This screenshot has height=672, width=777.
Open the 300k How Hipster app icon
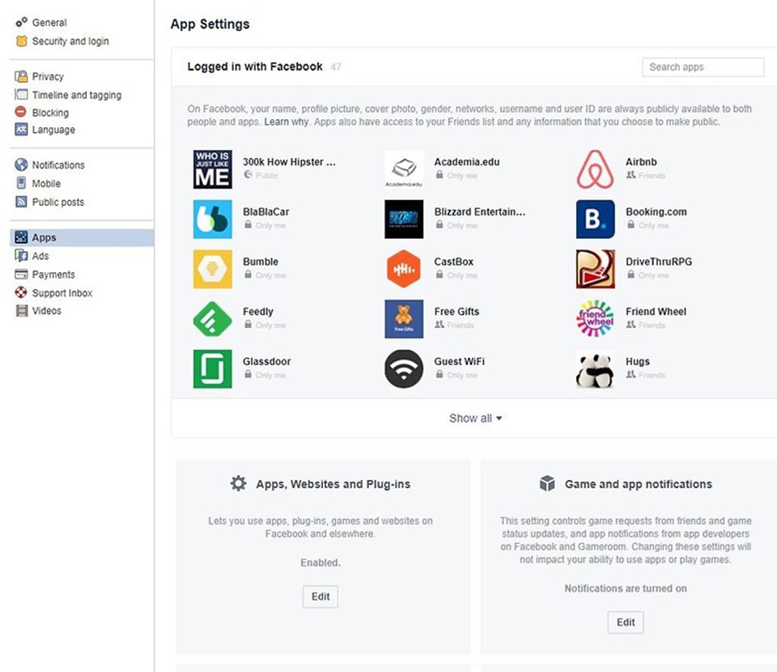coord(213,169)
